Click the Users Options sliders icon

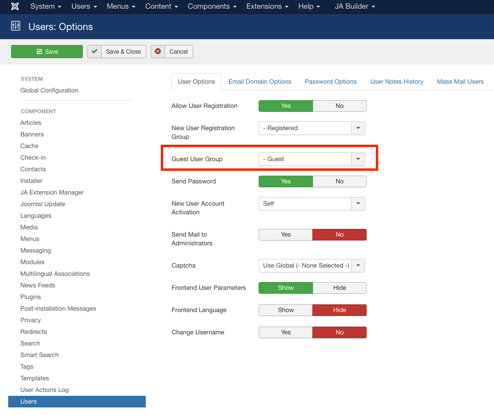click(x=15, y=26)
